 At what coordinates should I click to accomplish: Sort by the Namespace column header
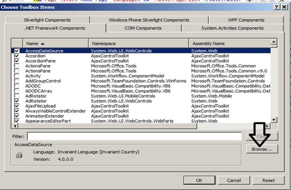tap(138, 44)
